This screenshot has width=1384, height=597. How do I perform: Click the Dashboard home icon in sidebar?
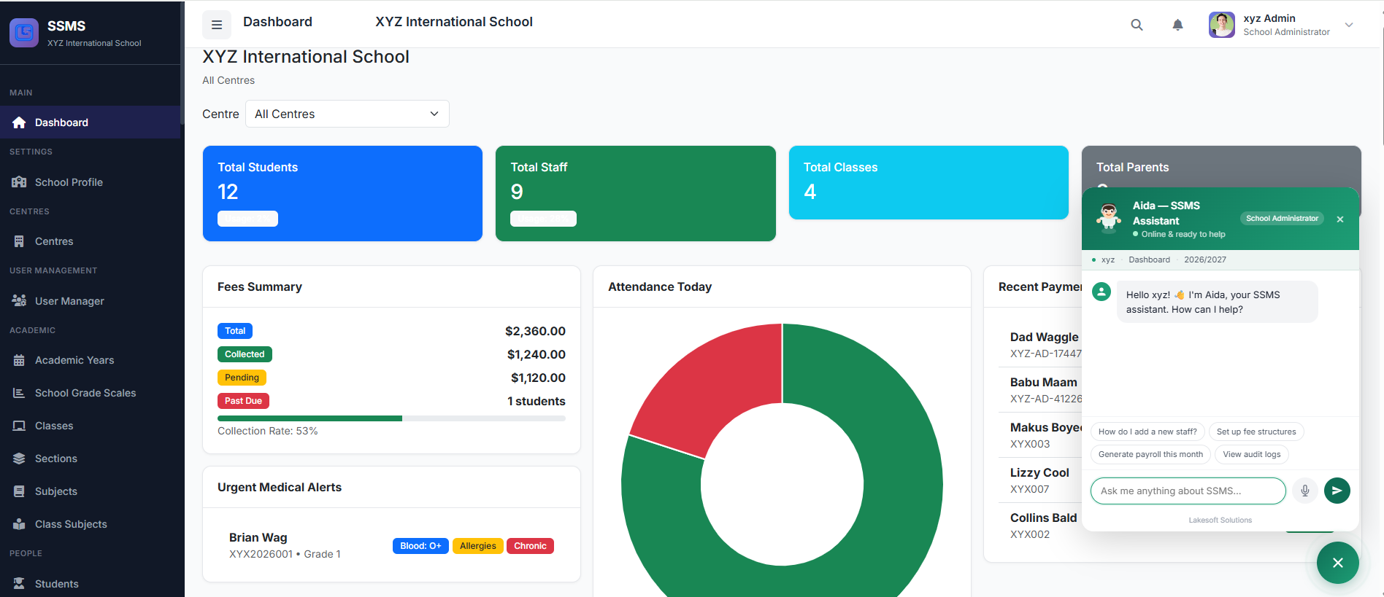tap(19, 122)
